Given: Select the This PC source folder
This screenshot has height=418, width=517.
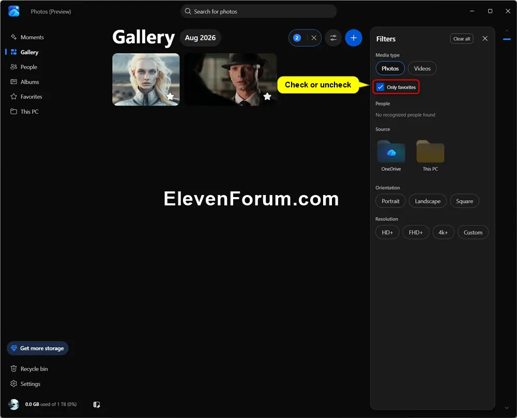Looking at the screenshot, I should pos(430,155).
